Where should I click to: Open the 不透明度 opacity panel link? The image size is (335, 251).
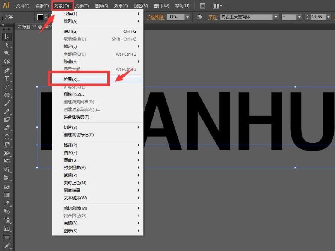click(155, 17)
